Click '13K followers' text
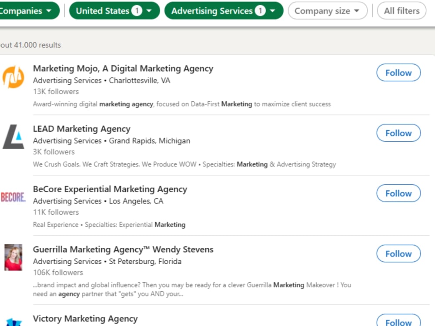 (56, 91)
